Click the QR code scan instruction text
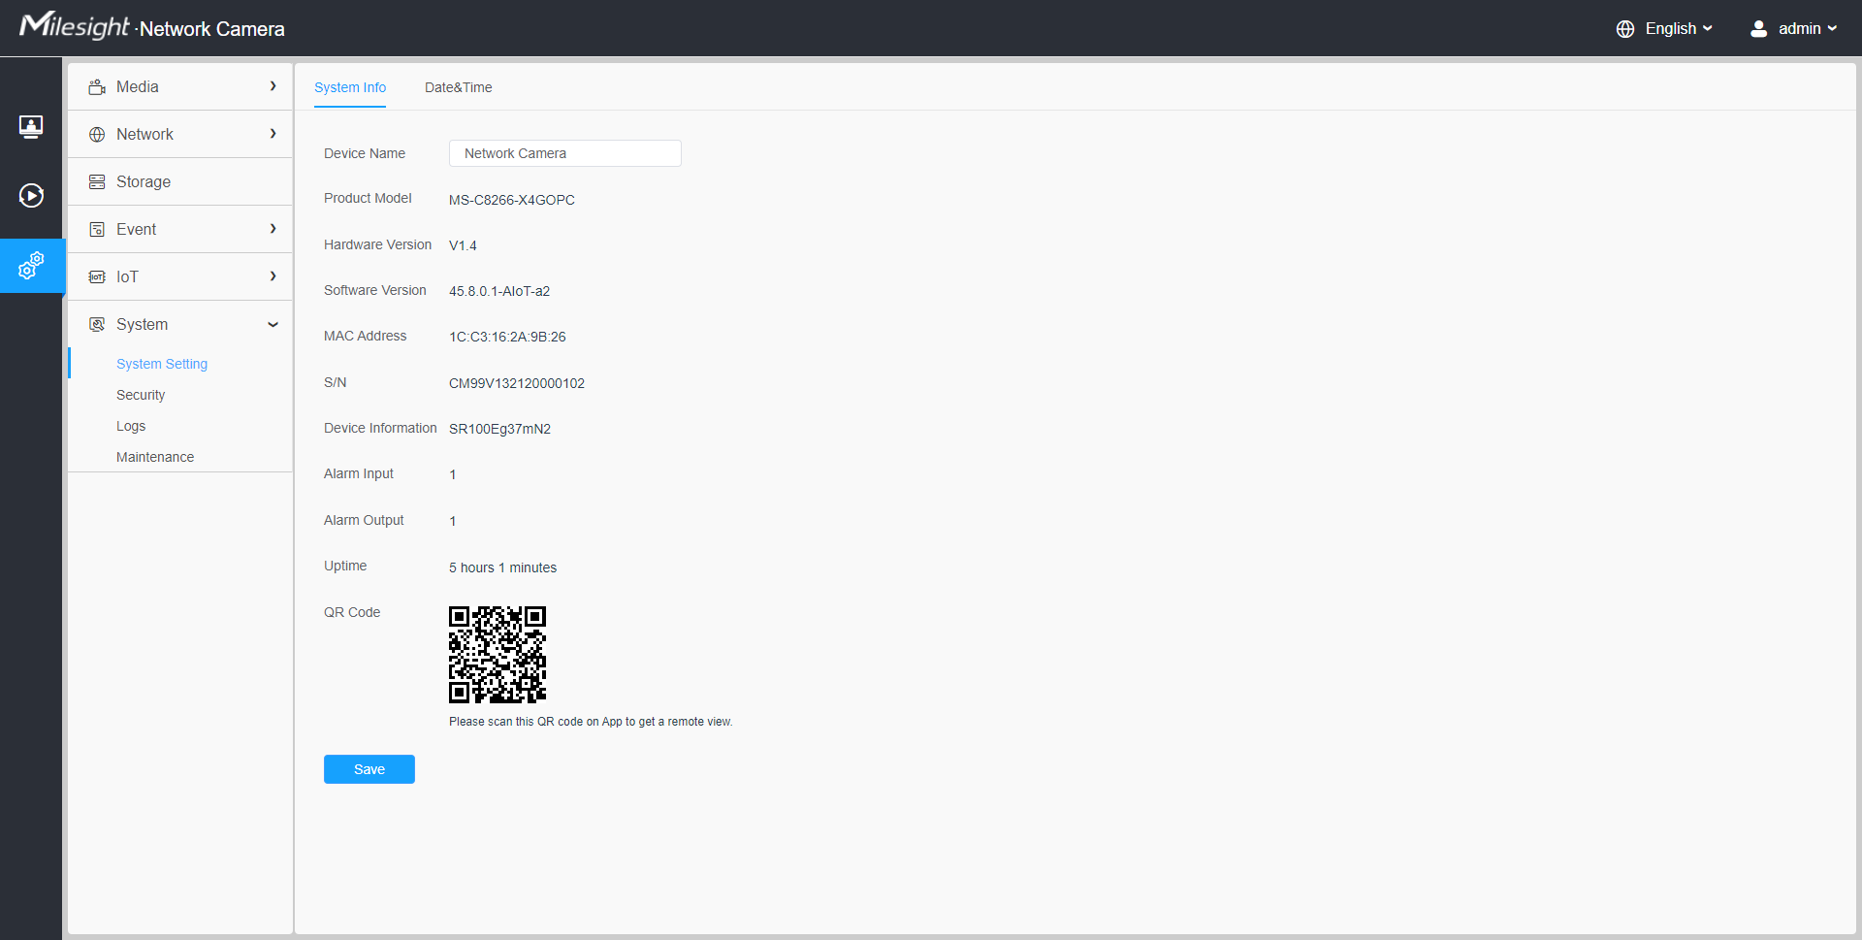The image size is (1862, 940). pos(591,722)
